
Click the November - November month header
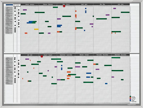tap(102, 55)
